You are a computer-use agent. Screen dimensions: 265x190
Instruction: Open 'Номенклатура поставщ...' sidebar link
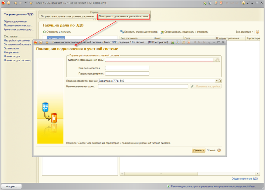coord(18,60)
